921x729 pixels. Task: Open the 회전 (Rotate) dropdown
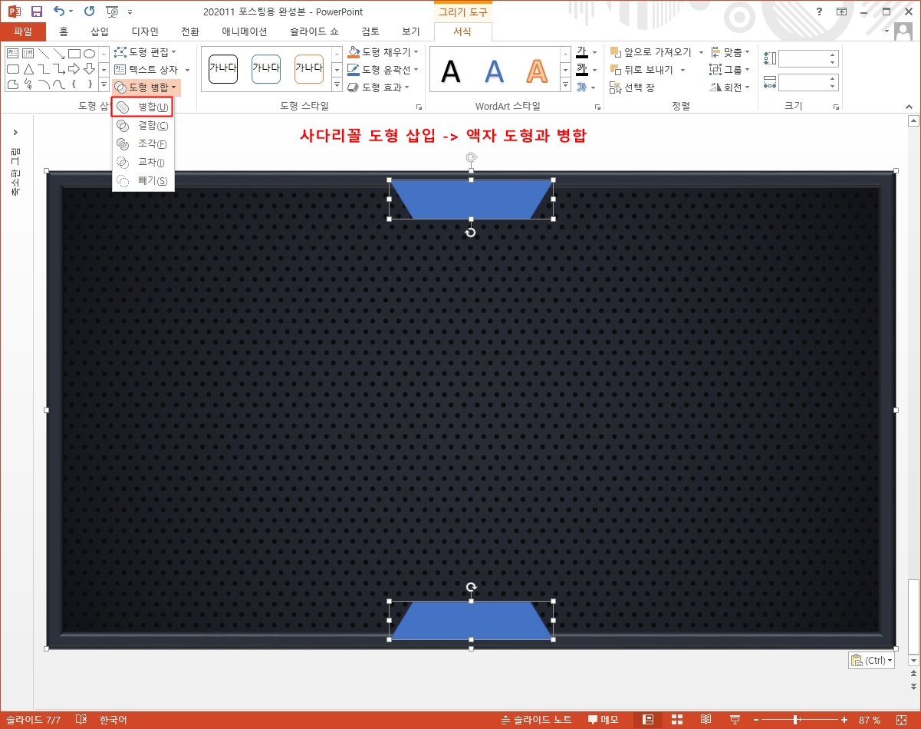(x=731, y=87)
